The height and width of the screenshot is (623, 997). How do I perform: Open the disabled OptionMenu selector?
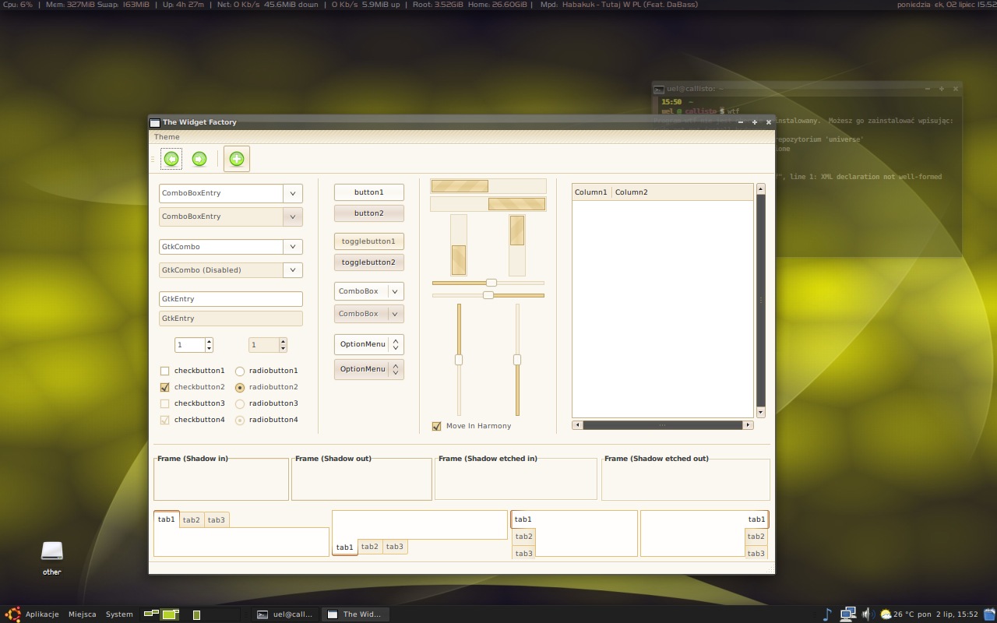pyautogui.click(x=369, y=369)
